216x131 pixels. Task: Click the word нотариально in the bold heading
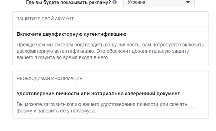tap(107, 94)
